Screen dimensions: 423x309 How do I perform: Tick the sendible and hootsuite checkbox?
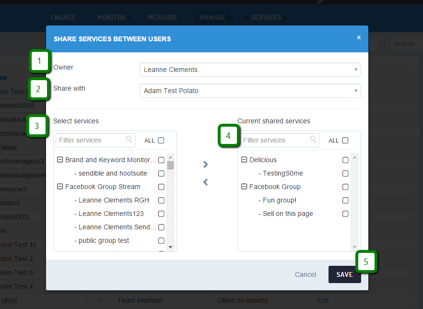coord(161,174)
